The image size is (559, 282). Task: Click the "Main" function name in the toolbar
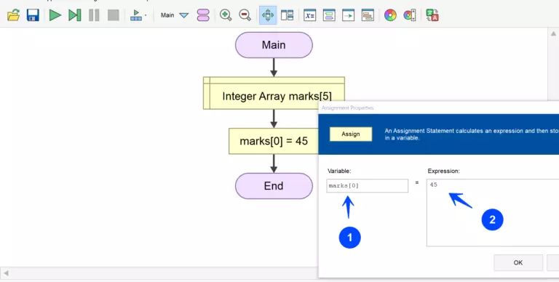(167, 15)
